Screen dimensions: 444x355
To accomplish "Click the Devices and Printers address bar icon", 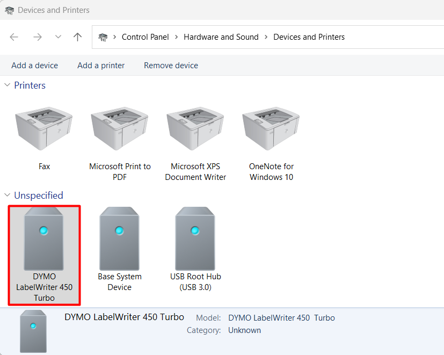I will tap(103, 37).
